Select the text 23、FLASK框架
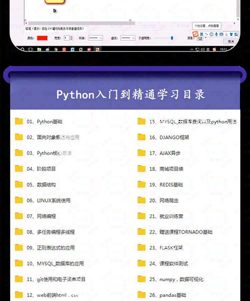This screenshot has width=250, height=301. click(166, 248)
